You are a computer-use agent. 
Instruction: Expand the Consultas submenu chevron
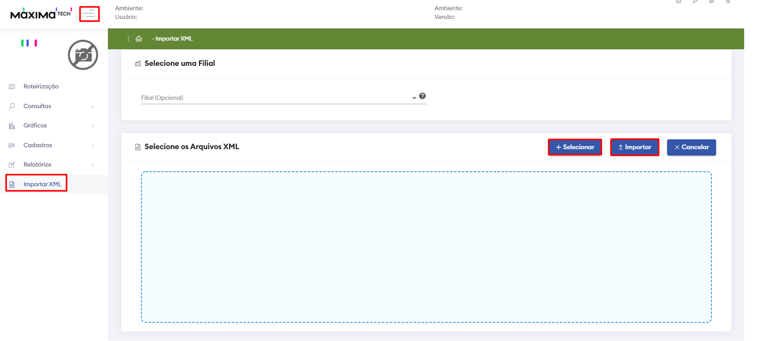[93, 107]
